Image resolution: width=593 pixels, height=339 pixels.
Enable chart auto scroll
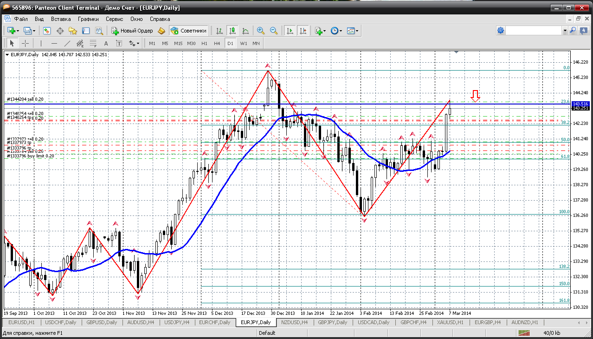click(290, 31)
